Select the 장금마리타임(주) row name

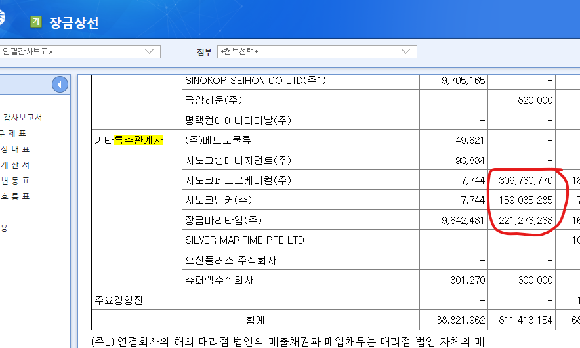224,220
